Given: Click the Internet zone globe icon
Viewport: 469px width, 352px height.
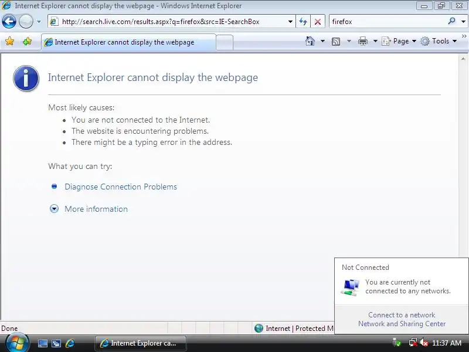Looking at the screenshot, I should [x=259, y=329].
